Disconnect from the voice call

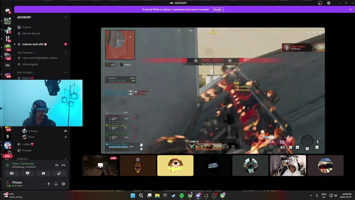click(63, 165)
